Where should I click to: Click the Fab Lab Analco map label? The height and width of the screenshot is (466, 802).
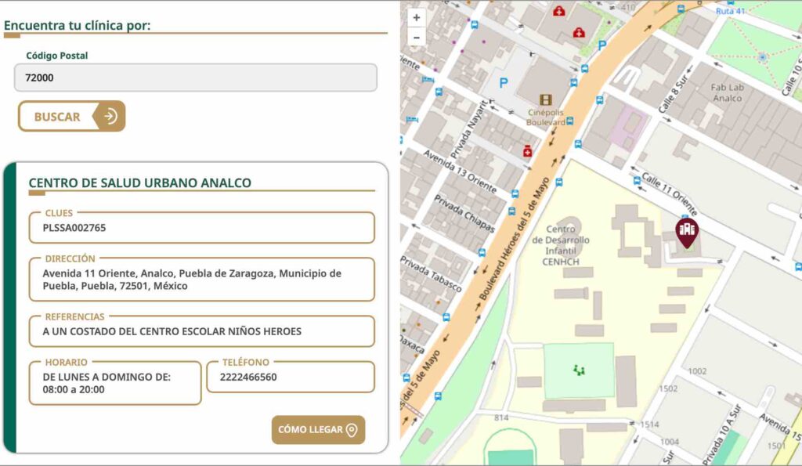point(728,92)
